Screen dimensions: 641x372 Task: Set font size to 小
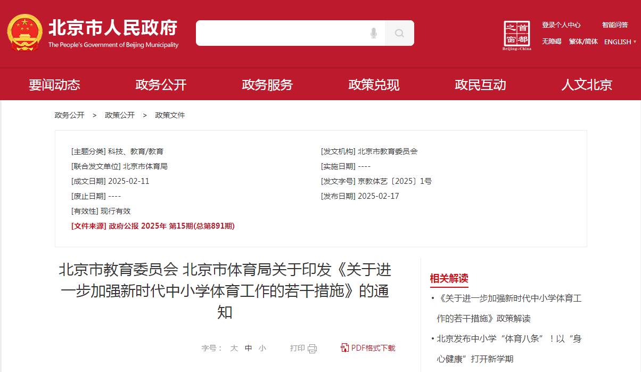pyautogui.click(x=262, y=349)
